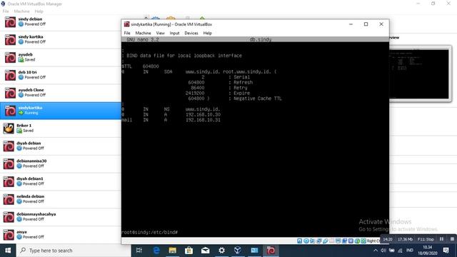457x257 pixels.
Task: Select the deb 10 tri virtual machine
Action: pos(61,75)
